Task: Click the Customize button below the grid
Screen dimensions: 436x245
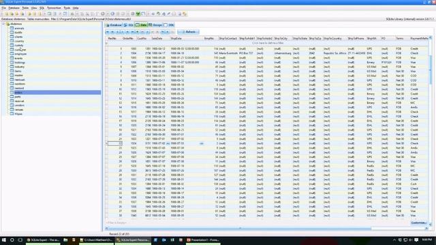Action: tap(418, 223)
